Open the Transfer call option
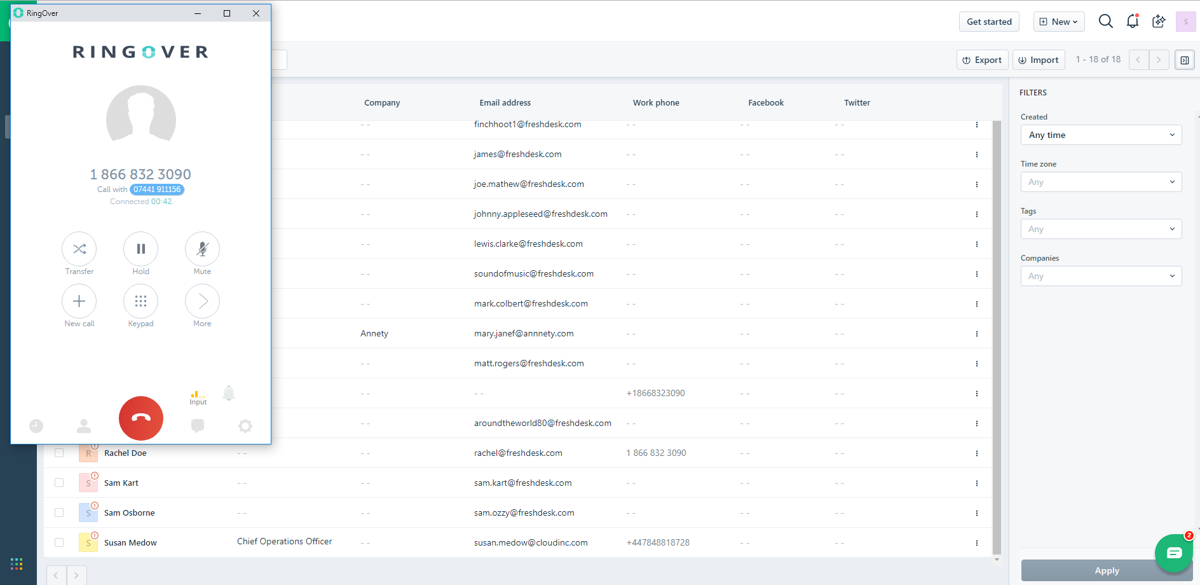 [79, 249]
